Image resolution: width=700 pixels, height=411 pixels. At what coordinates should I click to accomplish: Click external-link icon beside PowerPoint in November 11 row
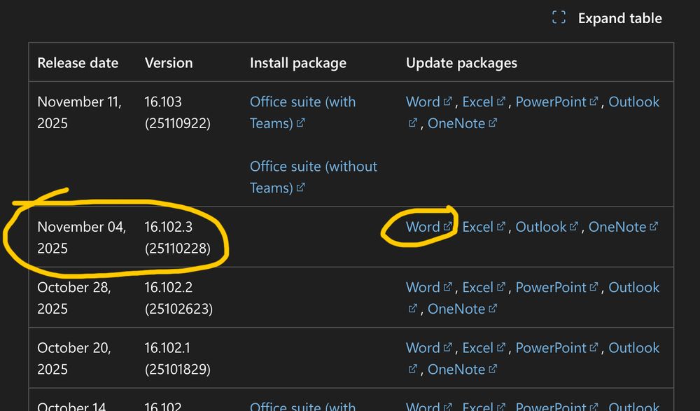pyautogui.click(x=595, y=100)
